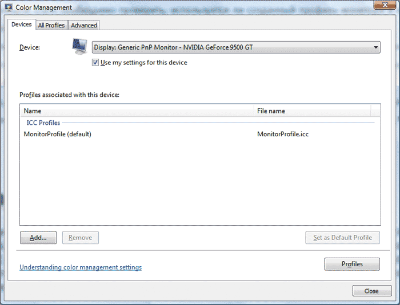The image size is (400, 305).
Task: Go to the Advanced tab
Action: click(x=84, y=25)
